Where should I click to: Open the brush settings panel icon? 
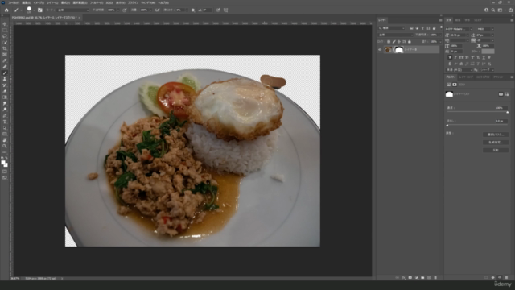pos(40,10)
